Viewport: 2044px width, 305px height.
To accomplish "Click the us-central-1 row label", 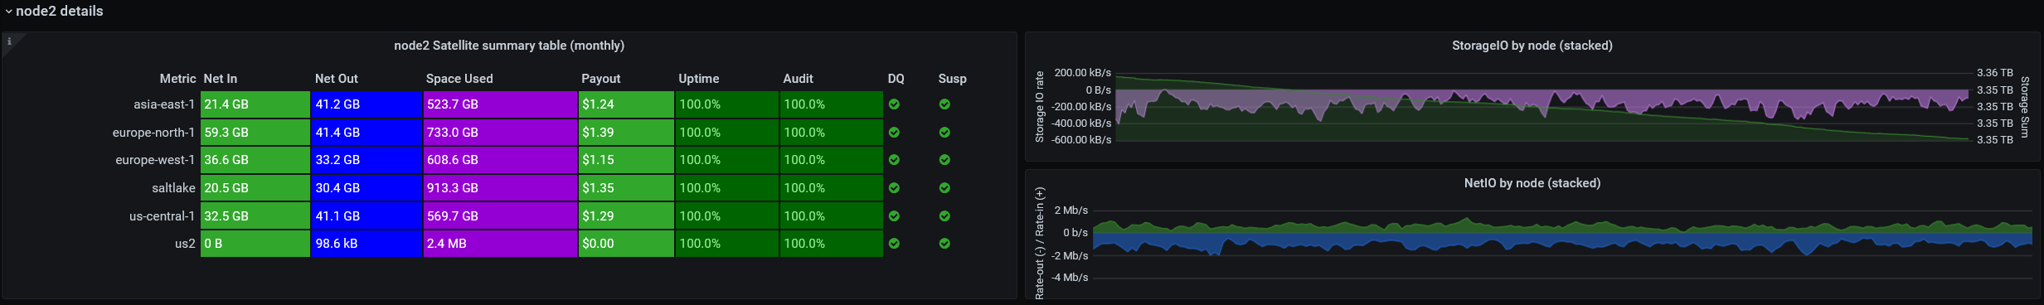I will coord(162,216).
